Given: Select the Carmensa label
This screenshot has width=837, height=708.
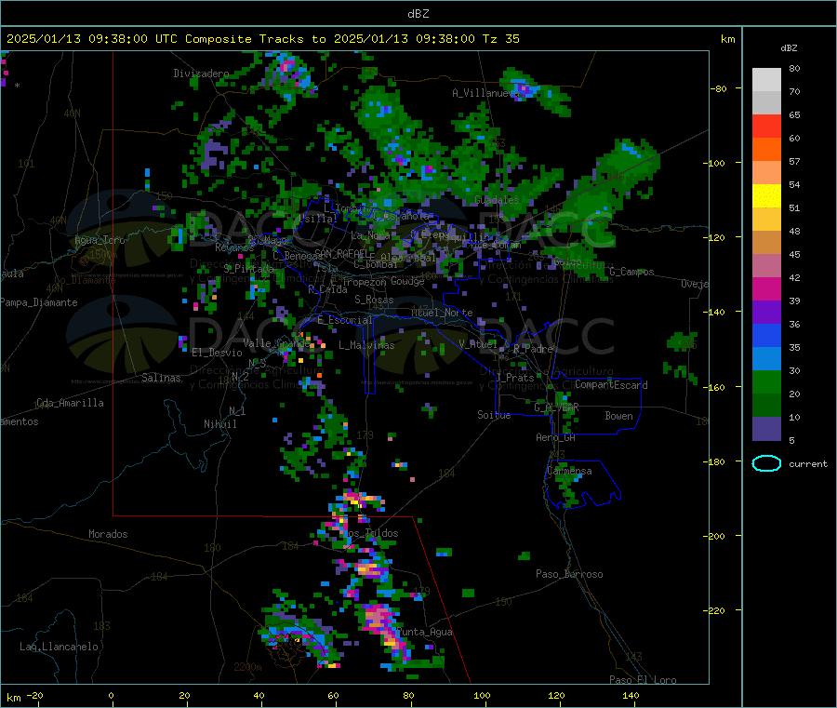Looking at the screenshot, I should click(569, 471).
